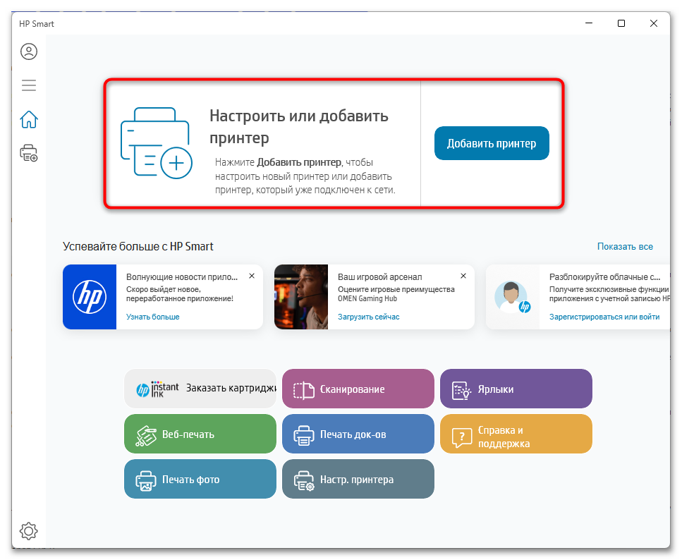
Task: Click the shortcuts lightbulb icon on Ярлыки
Action: pos(461,390)
